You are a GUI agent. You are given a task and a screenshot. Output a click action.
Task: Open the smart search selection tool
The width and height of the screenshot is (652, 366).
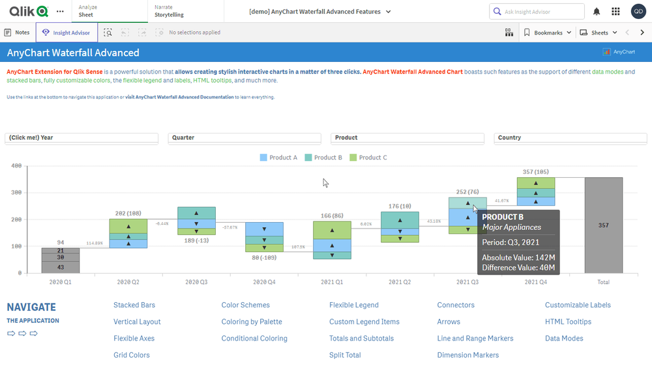point(108,33)
